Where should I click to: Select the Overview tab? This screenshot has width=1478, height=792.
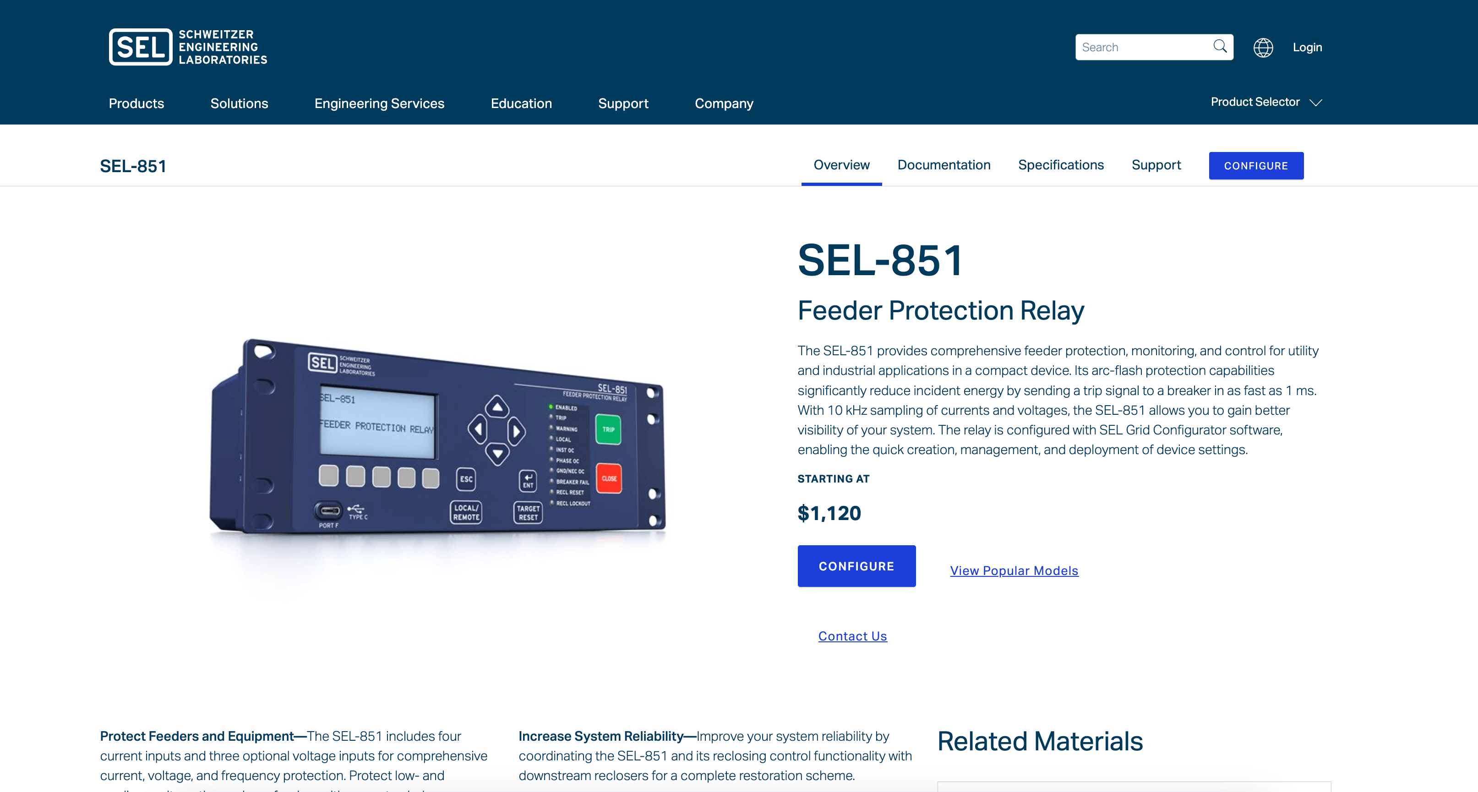(x=841, y=165)
